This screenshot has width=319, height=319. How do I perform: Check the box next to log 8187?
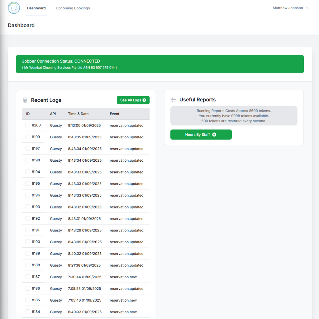[28, 277]
